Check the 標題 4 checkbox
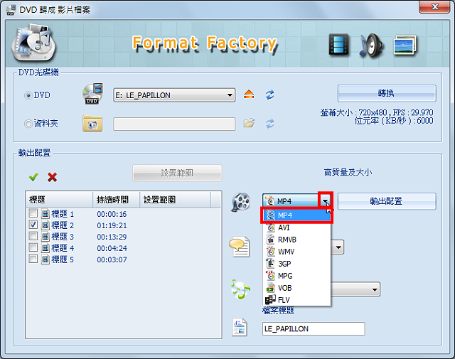The height and width of the screenshot is (359, 455). [33, 247]
